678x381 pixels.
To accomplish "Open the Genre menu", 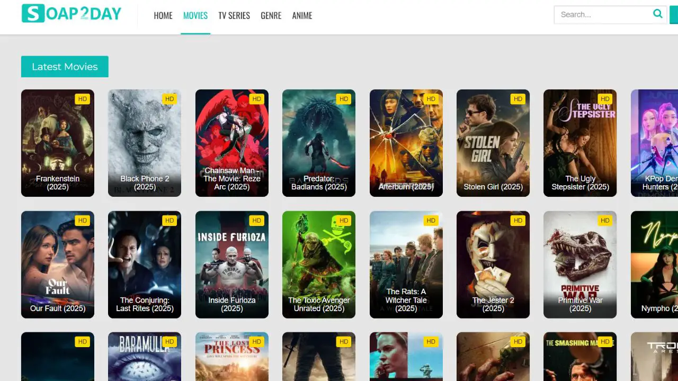I will [271, 16].
